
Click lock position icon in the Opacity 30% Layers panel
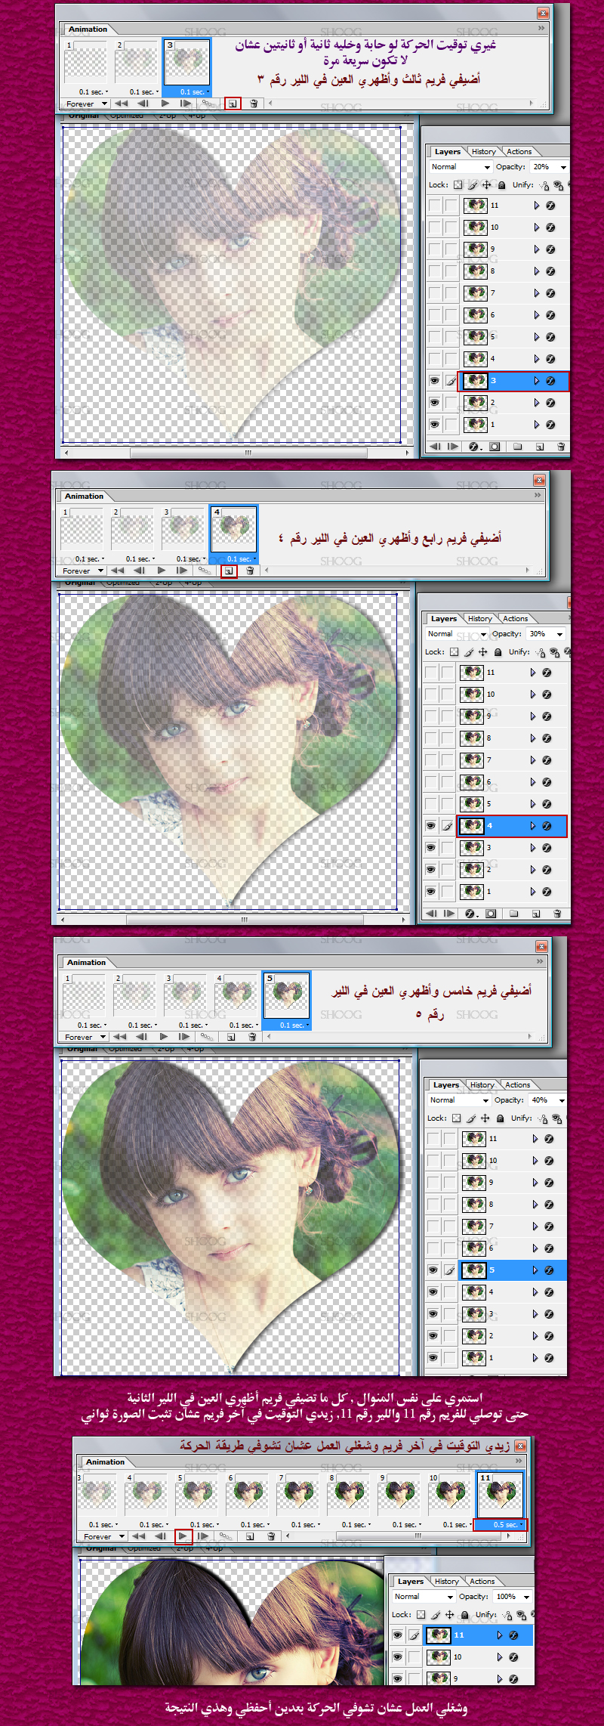482,652
